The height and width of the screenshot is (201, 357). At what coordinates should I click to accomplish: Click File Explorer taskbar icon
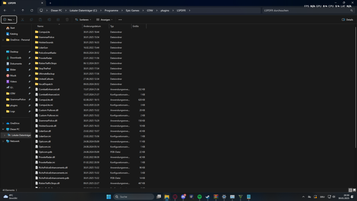click(167, 197)
